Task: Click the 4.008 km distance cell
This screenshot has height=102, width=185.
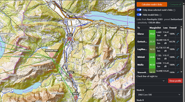Action: pyautogui.click(x=159, y=65)
